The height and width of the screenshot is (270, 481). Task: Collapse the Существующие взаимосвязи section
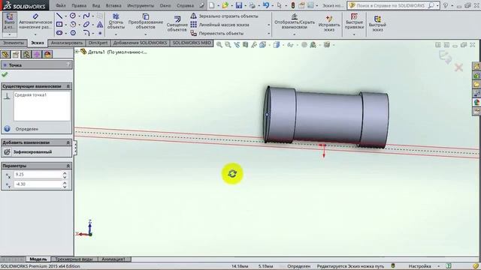(68, 86)
